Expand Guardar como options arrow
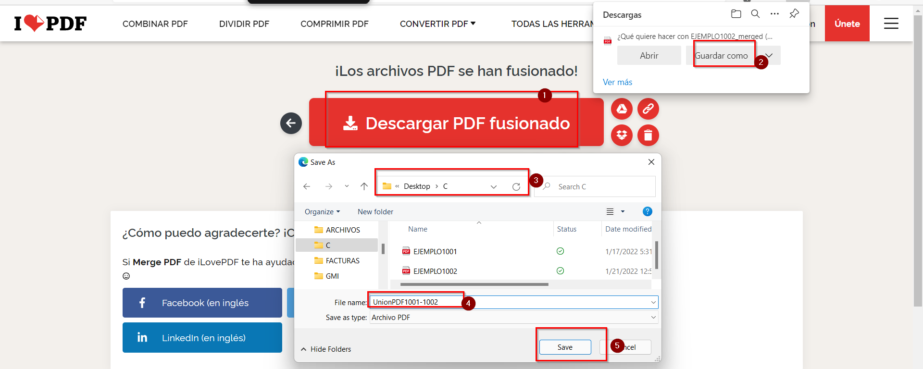Image resolution: width=923 pixels, height=369 pixels. pos(769,55)
